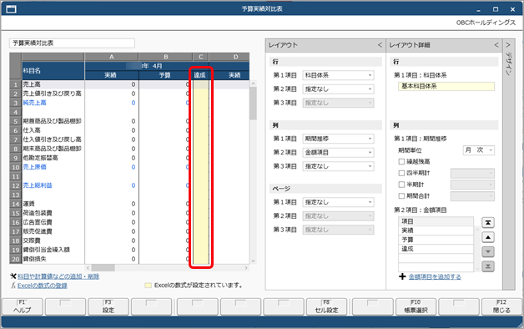Viewport: 524px width, 329px height.
Task: Click the F1 ヘルプ button
Action: 23,306
